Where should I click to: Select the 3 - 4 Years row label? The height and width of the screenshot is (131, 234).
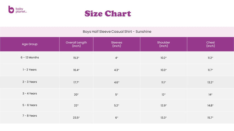(30, 93)
